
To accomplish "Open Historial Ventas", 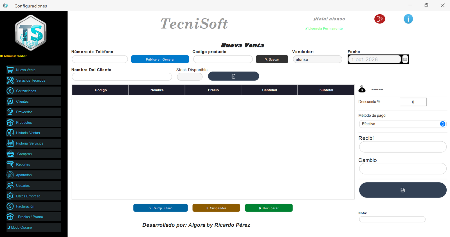I will (34, 133).
